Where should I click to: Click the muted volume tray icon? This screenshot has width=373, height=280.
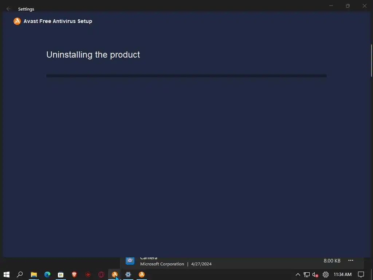click(x=315, y=275)
